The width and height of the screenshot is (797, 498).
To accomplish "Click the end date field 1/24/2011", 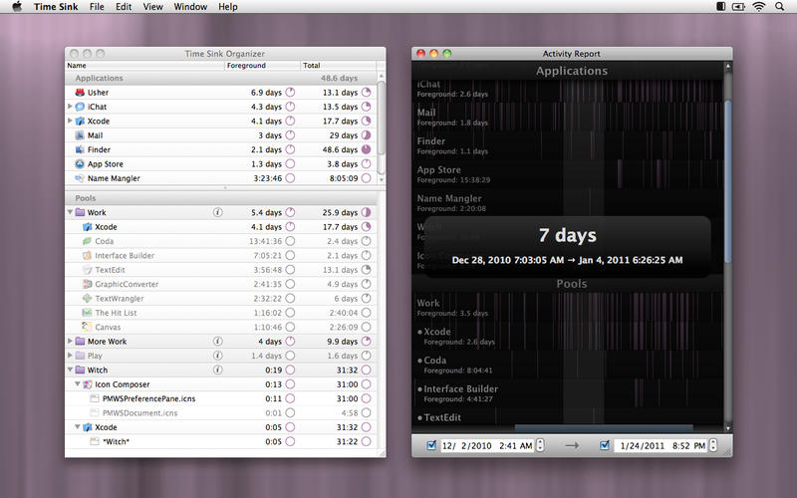I will (x=661, y=445).
